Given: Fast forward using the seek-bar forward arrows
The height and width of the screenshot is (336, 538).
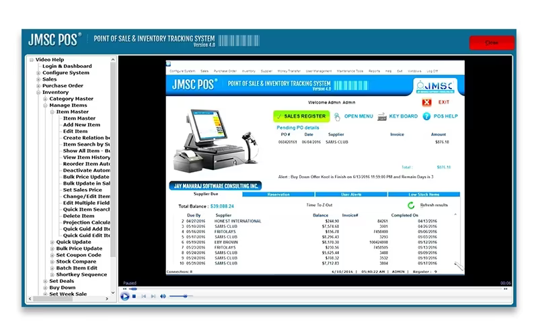Looking at the screenshot, I should [x=506, y=289].
